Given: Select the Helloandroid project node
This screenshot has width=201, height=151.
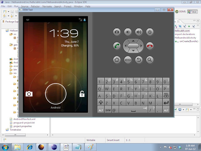Looking at the screenshot, I should (x=12, y=31).
